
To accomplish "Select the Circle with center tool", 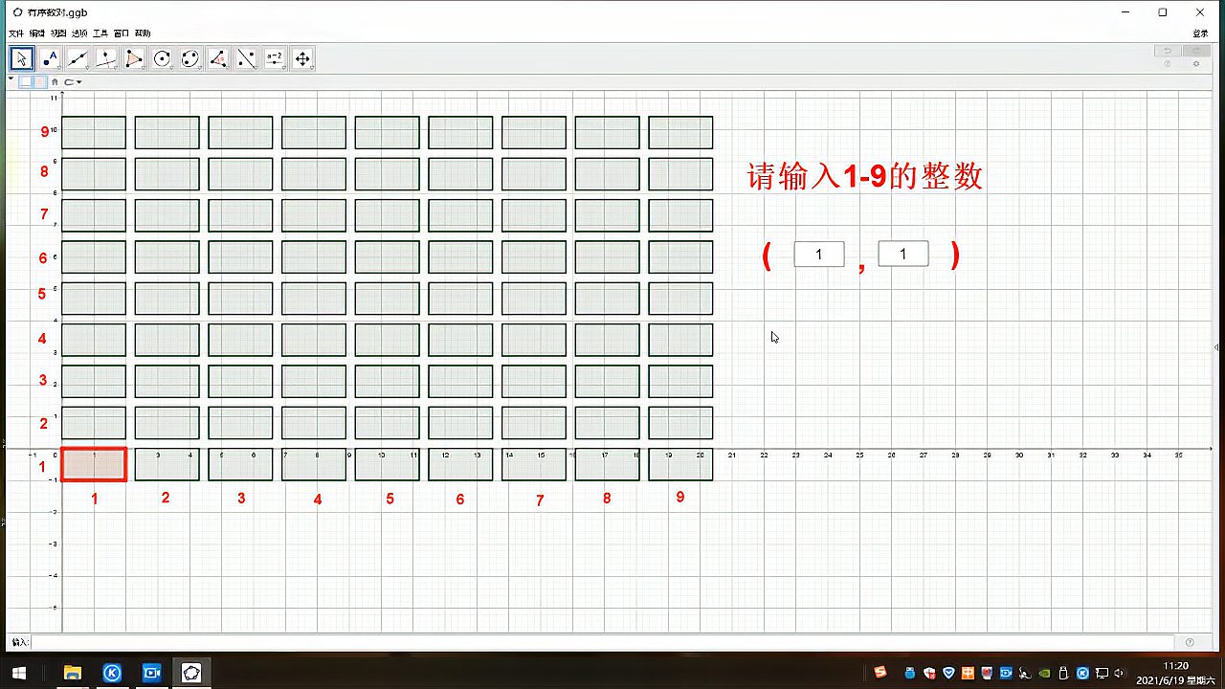I will pos(162,58).
